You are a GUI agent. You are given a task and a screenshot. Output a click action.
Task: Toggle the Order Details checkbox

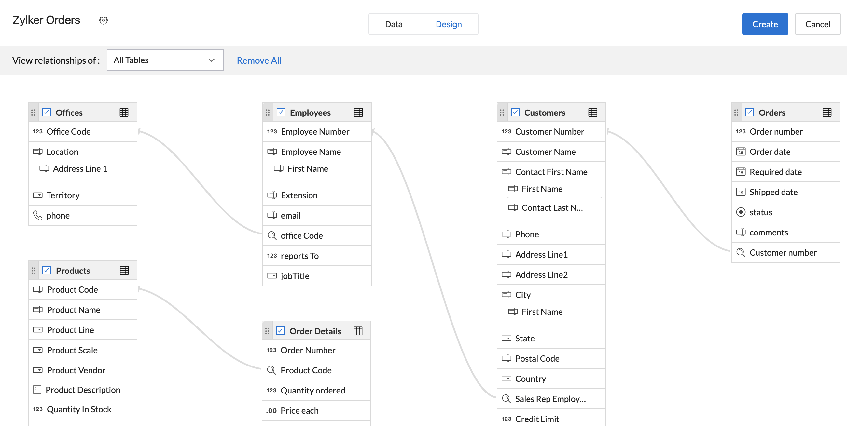click(x=280, y=331)
